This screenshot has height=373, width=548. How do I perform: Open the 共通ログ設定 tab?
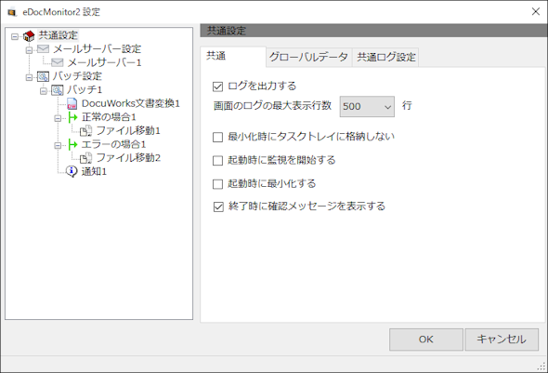(x=385, y=57)
